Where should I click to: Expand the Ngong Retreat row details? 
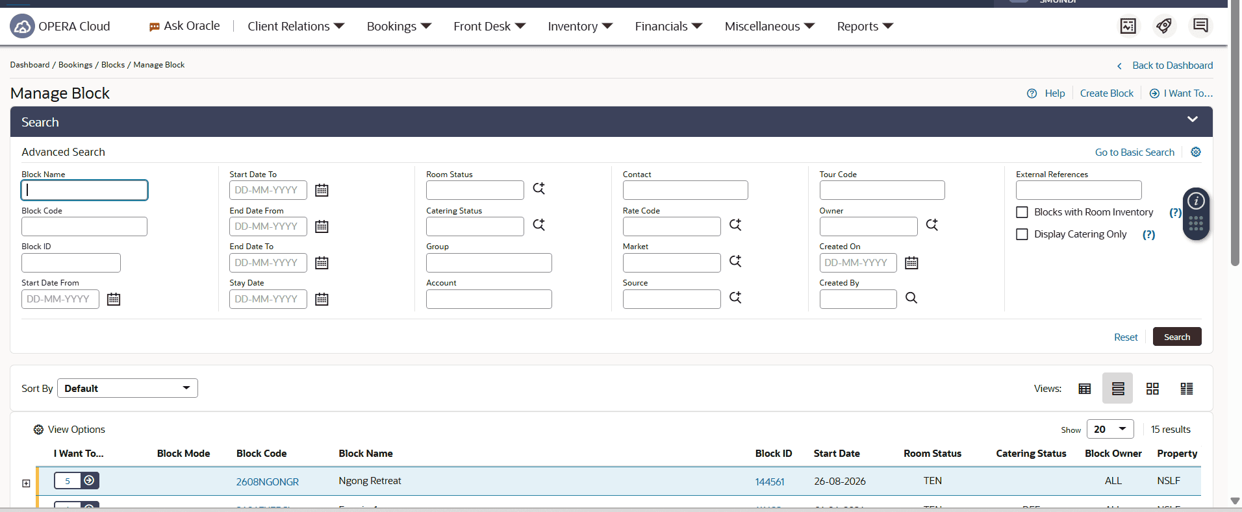coord(26,483)
